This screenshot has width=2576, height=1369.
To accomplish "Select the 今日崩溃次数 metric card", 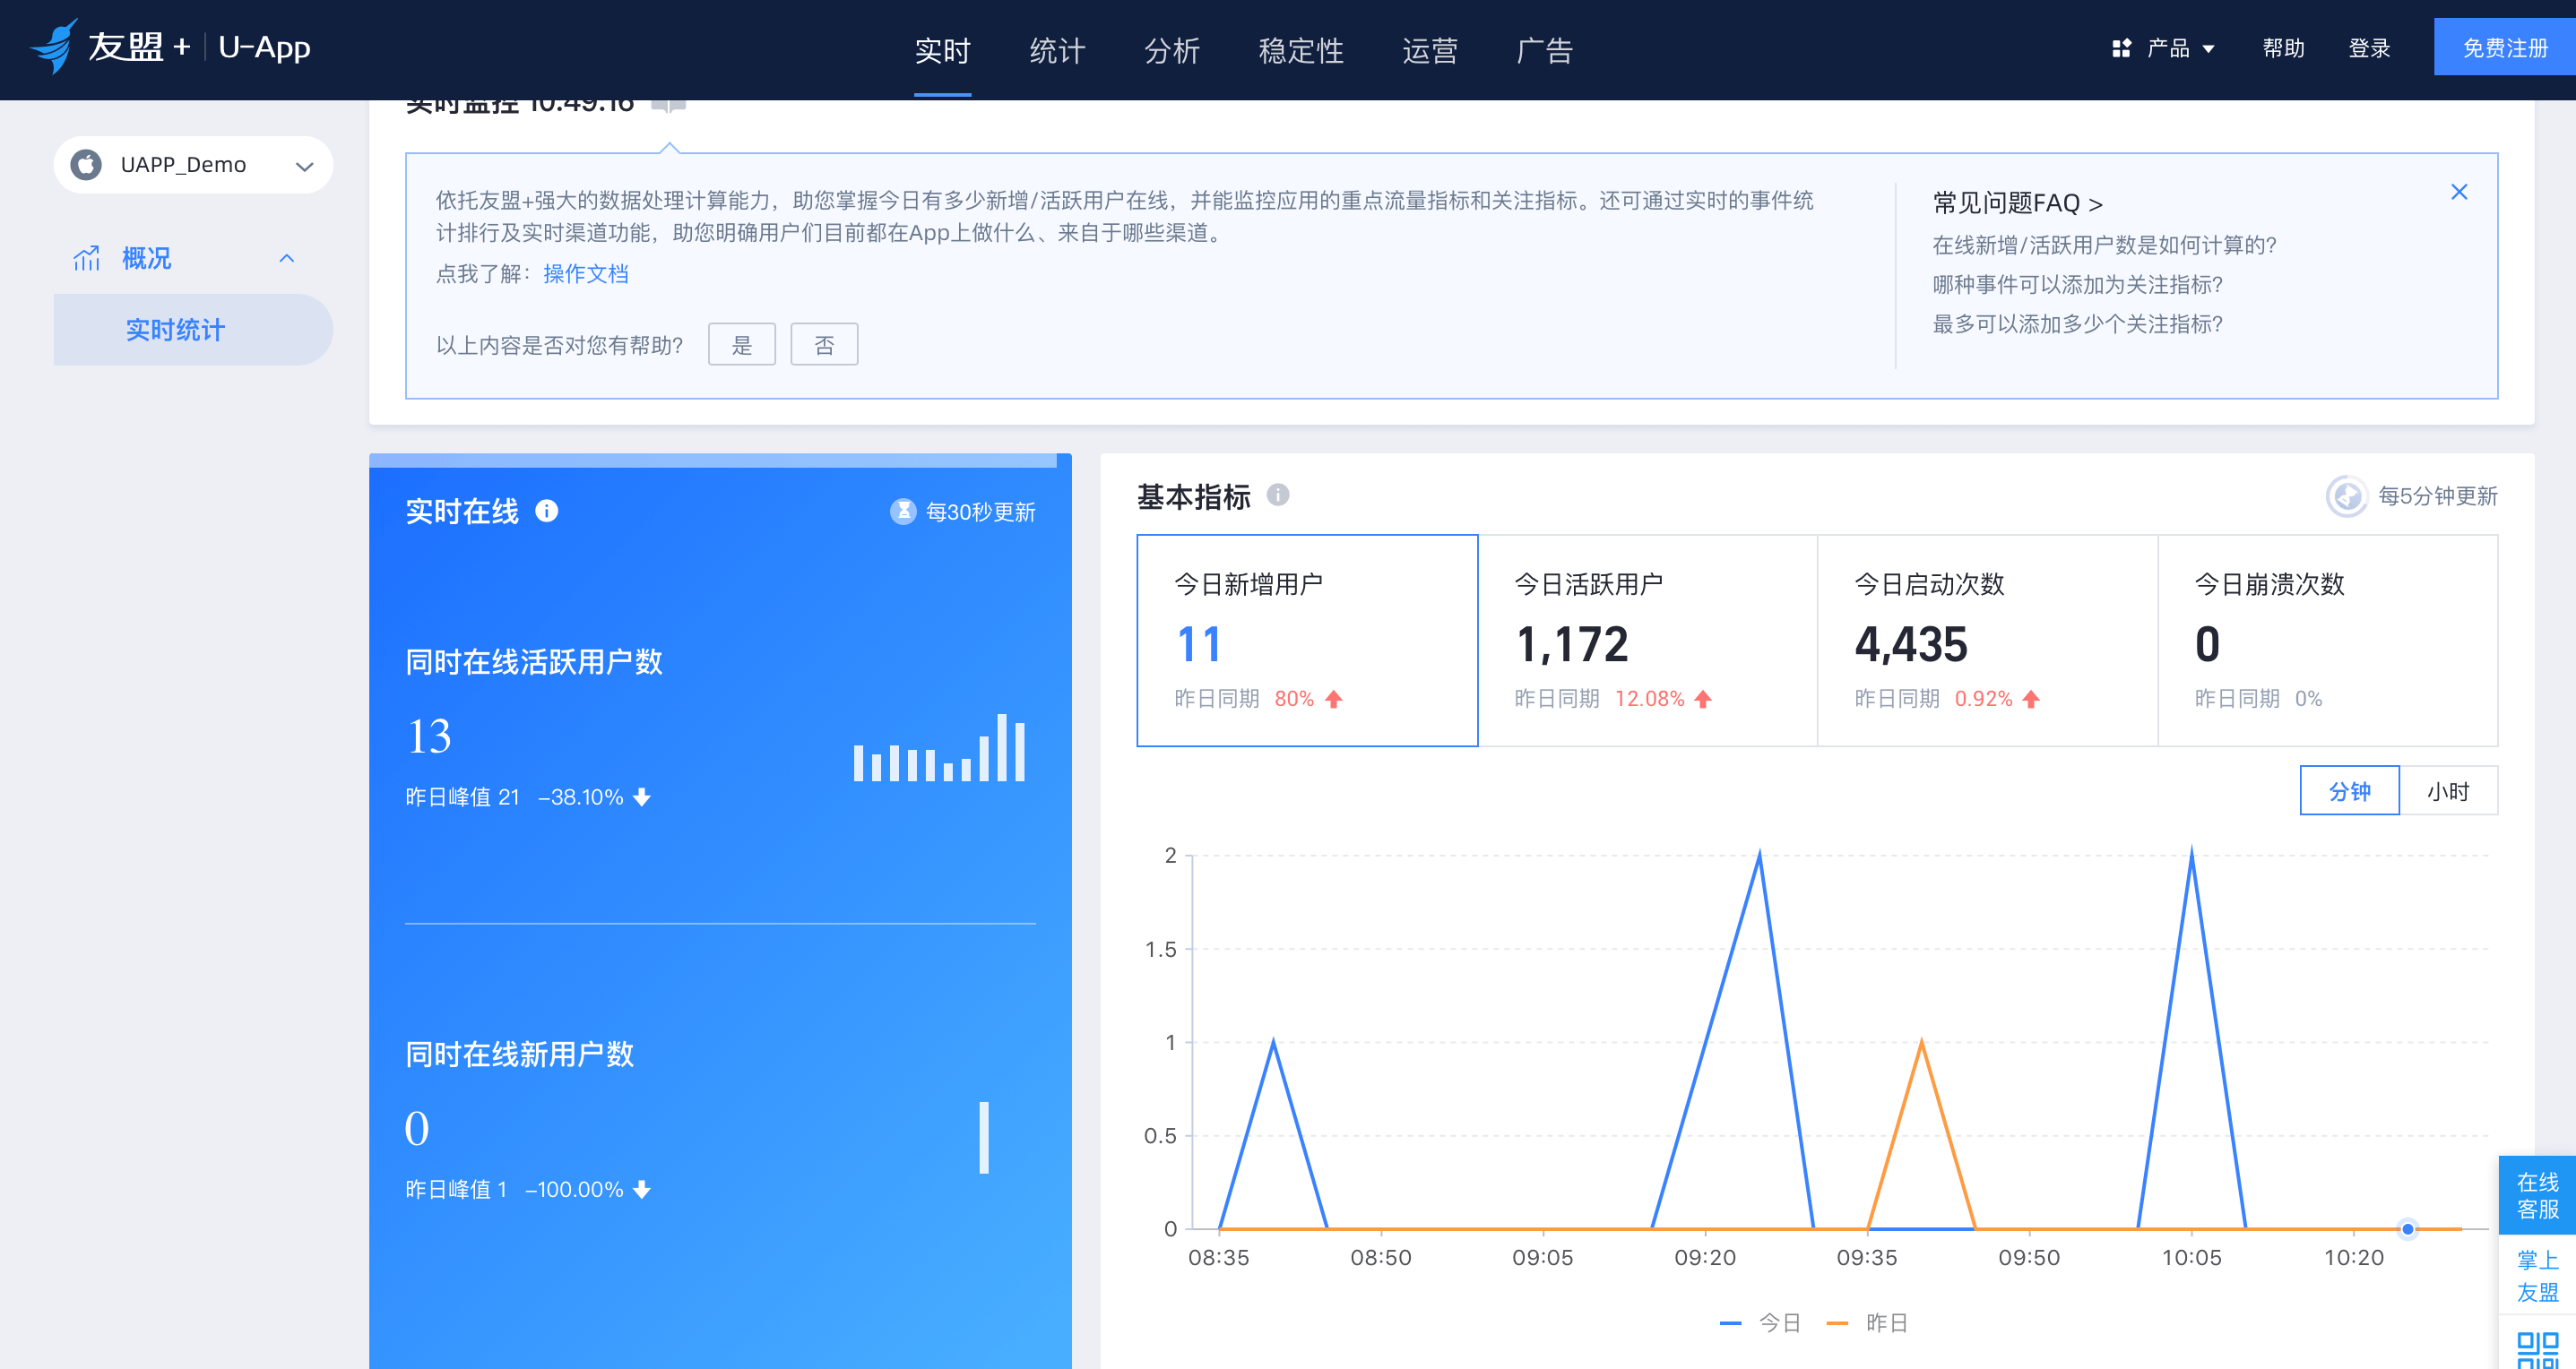I will point(2328,641).
